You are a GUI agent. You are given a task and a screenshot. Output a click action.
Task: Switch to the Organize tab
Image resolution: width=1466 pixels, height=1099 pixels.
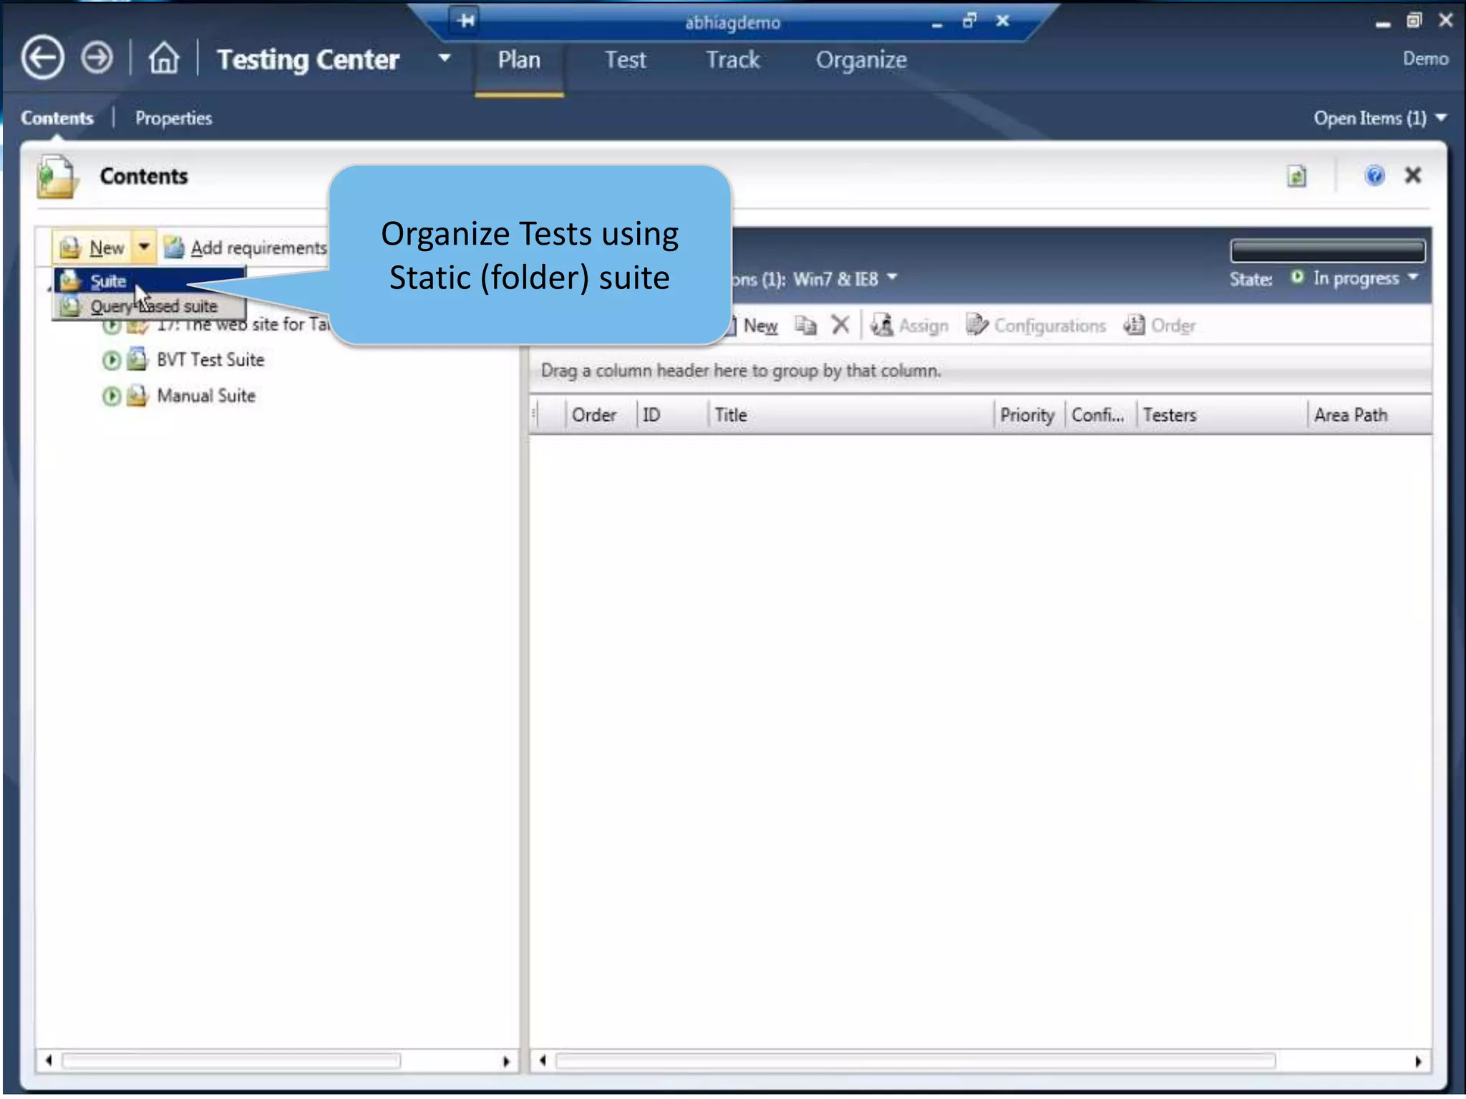(x=861, y=60)
